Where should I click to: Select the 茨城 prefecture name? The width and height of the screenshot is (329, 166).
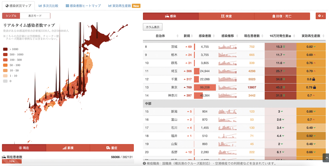pos(174,47)
